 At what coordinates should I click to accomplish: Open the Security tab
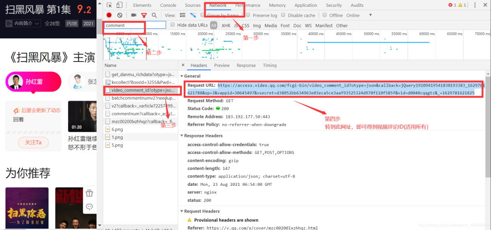pyautogui.click(x=334, y=5)
